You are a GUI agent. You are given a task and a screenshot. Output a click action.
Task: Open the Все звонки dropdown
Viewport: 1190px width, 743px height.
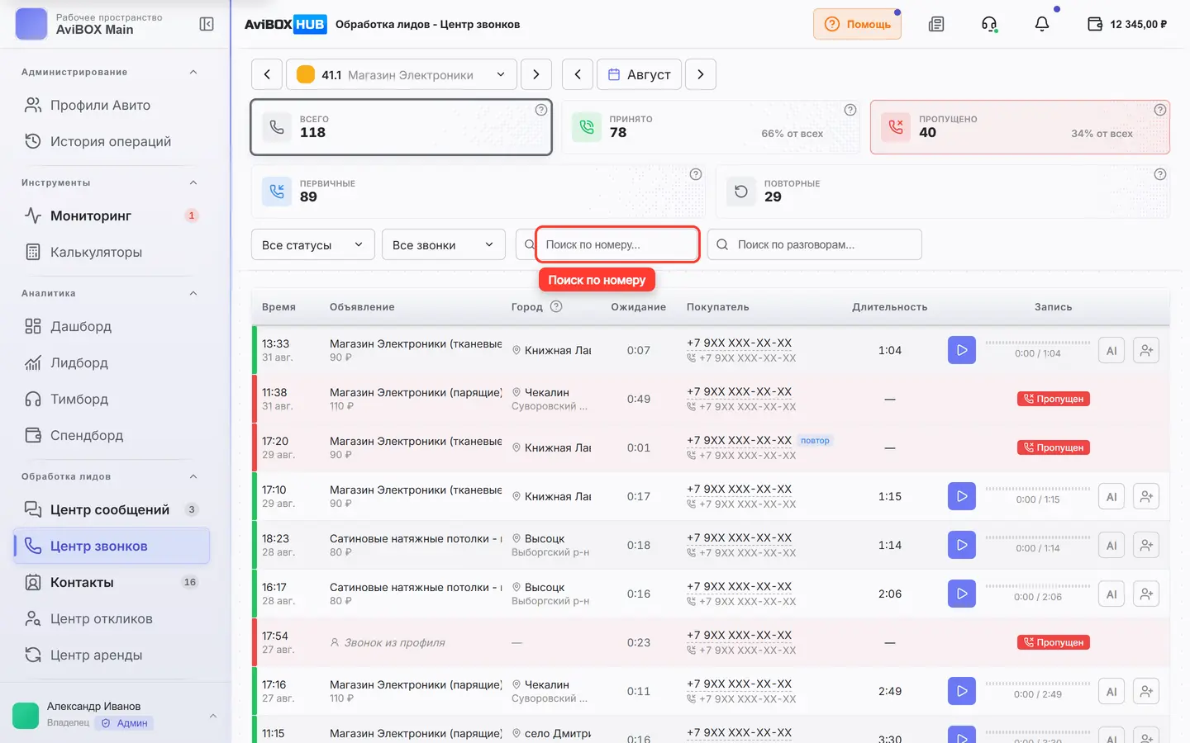[444, 244]
